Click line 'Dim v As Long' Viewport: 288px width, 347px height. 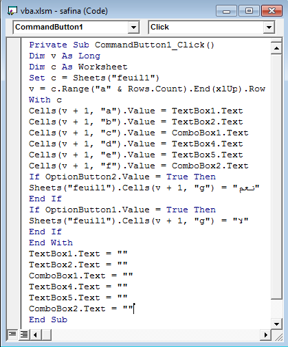65,56
